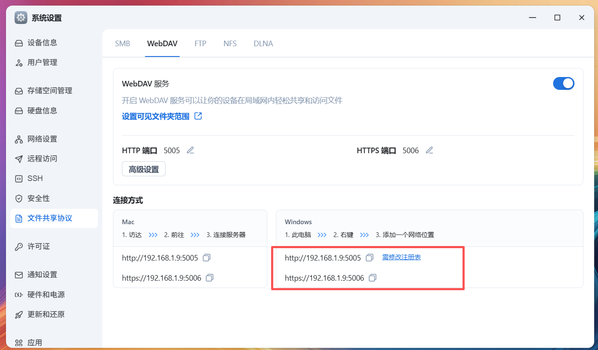Image resolution: width=598 pixels, height=350 pixels.
Task: Copy the Windows https://192.168.1.9:5006 address
Action: (x=373, y=278)
